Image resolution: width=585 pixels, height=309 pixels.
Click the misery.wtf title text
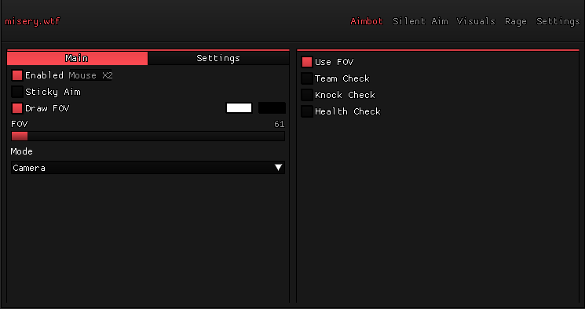click(32, 22)
